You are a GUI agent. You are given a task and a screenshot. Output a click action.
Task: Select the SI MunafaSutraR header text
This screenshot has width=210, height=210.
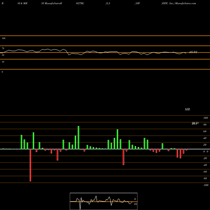[x=52, y=3]
